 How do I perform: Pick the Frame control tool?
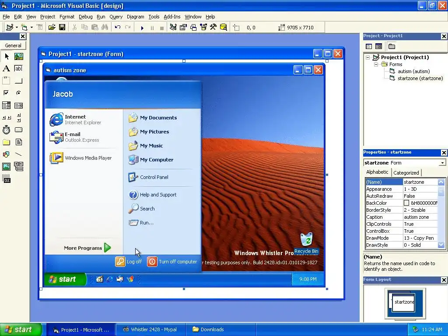pyautogui.click(x=7, y=81)
